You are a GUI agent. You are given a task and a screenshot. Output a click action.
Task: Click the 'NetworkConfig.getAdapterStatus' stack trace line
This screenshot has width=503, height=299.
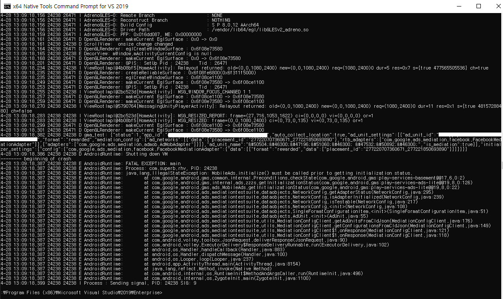[217, 192]
